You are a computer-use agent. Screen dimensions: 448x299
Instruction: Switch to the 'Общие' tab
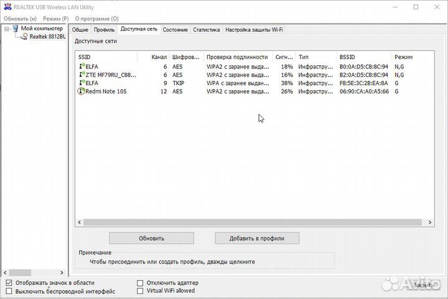click(80, 30)
